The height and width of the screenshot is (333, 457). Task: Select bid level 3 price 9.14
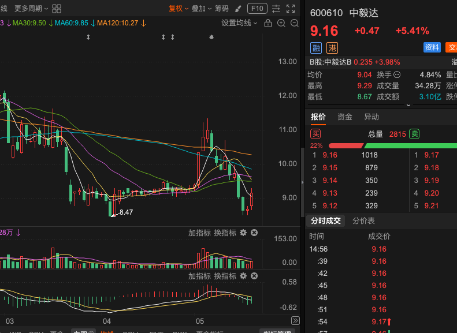tap(330, 181)
